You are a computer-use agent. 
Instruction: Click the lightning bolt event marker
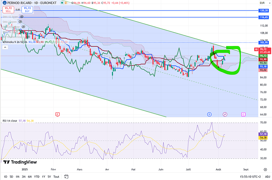(x=225, y=114)
